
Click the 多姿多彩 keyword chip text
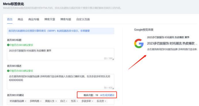[x=86, y=101]
